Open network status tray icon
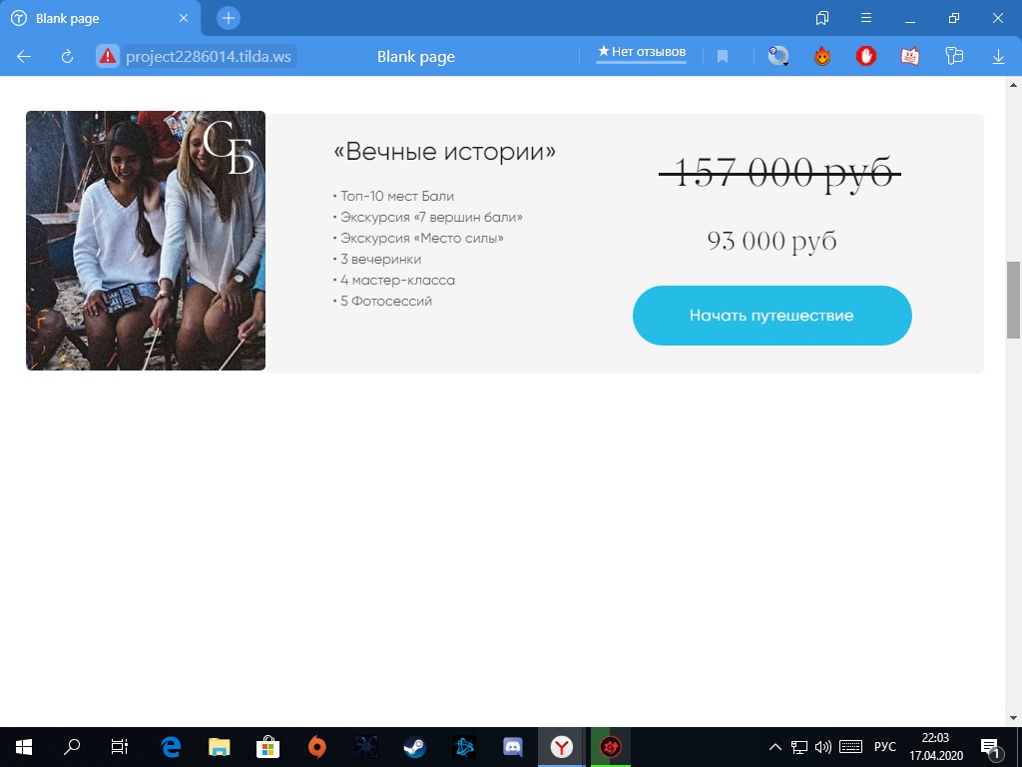This screenshot has width=1022, height=767. click(x=799, y=747)
